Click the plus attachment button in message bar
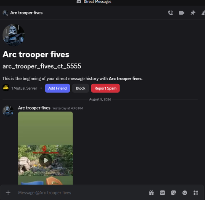This screenshot has width=205, height=200. pos(8,193)
